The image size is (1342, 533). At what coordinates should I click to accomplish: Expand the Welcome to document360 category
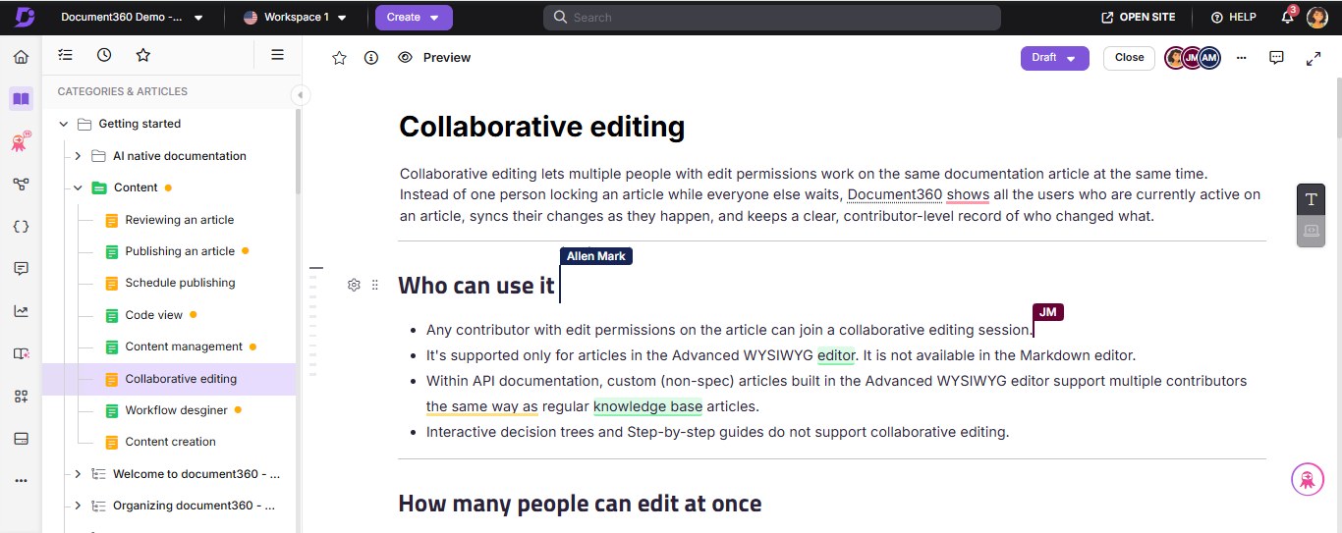pyautogui.click(x=78, y=474)
